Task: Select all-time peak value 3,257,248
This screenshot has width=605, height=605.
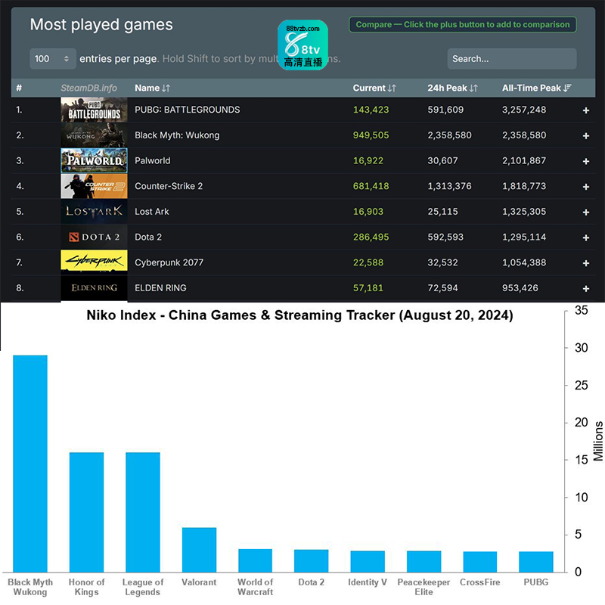Action: 524,110
